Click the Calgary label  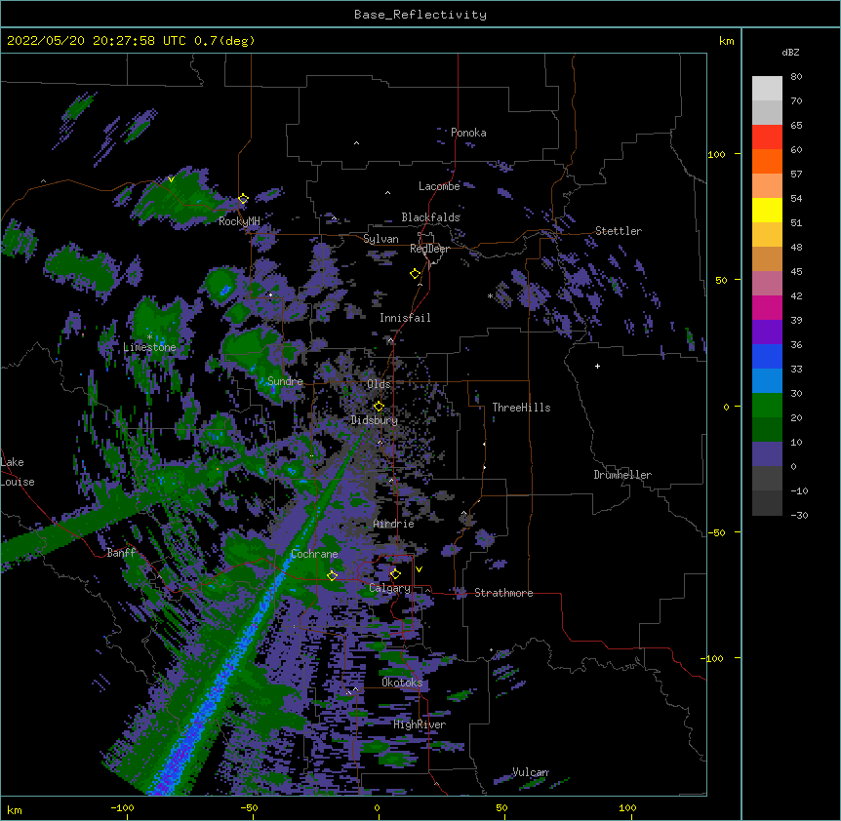389,588
